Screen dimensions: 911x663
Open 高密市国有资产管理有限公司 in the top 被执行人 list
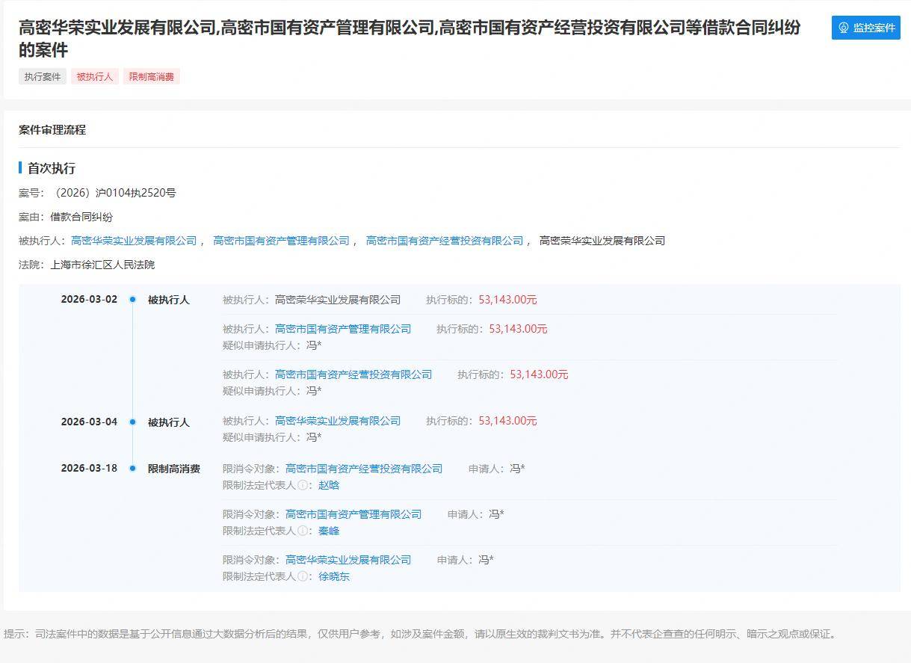tap(281, 241)
